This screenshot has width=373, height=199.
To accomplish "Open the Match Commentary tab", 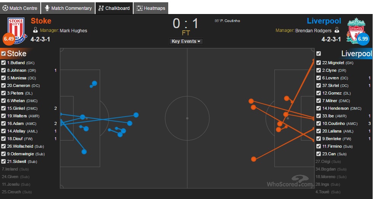I will coord(71,8).
